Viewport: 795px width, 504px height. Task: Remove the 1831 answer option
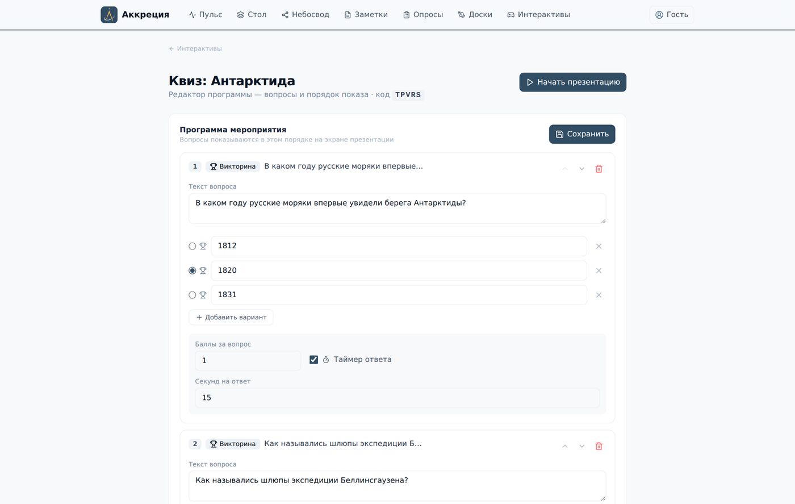coord(599,295)
